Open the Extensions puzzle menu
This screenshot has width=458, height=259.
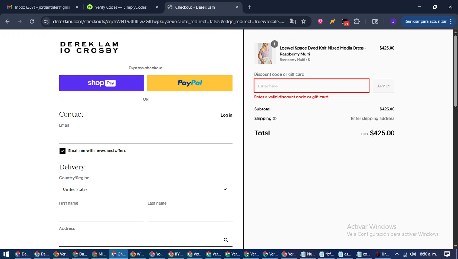pos(357,21)
